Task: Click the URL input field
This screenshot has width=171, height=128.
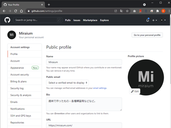Action: (84, 125)
